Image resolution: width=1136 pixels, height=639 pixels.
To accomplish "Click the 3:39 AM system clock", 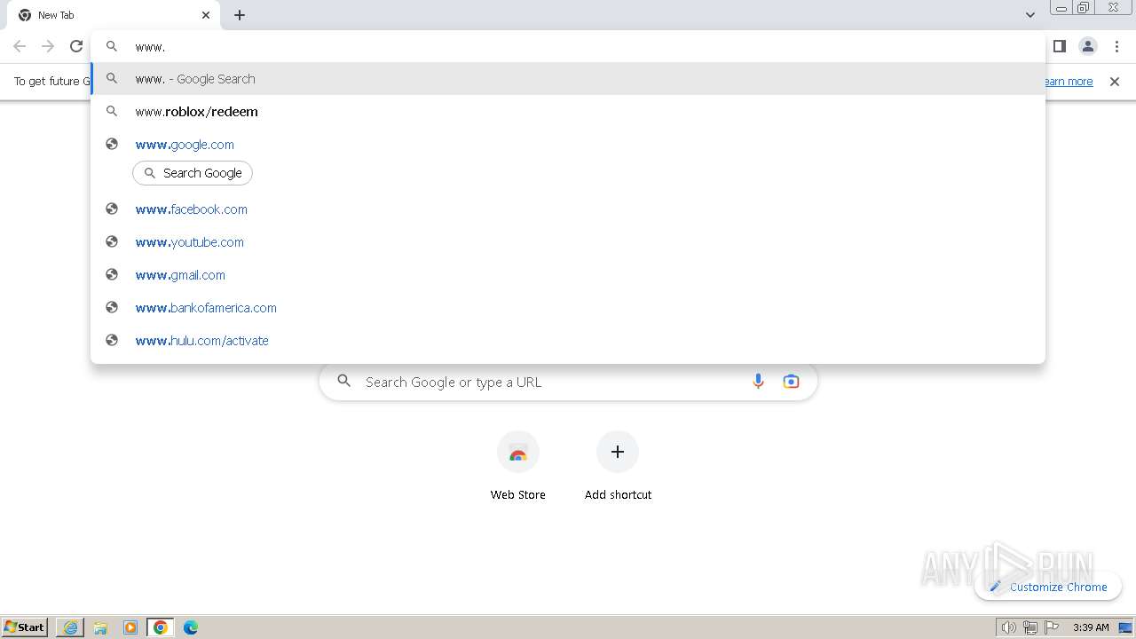I will coord(1091,627).
